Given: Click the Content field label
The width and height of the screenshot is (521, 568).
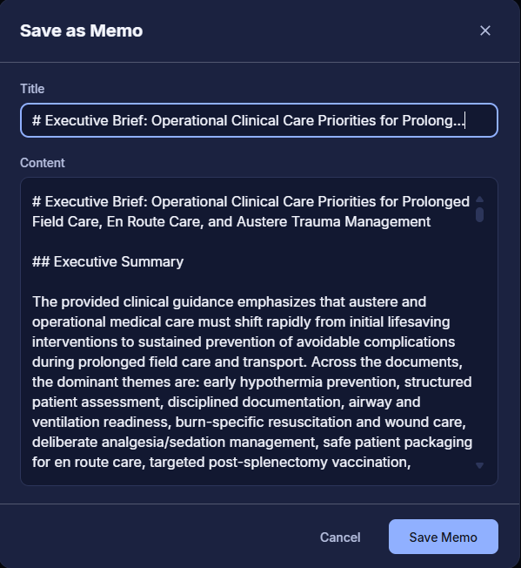Looking at the screenshot, I should (43, 163).
